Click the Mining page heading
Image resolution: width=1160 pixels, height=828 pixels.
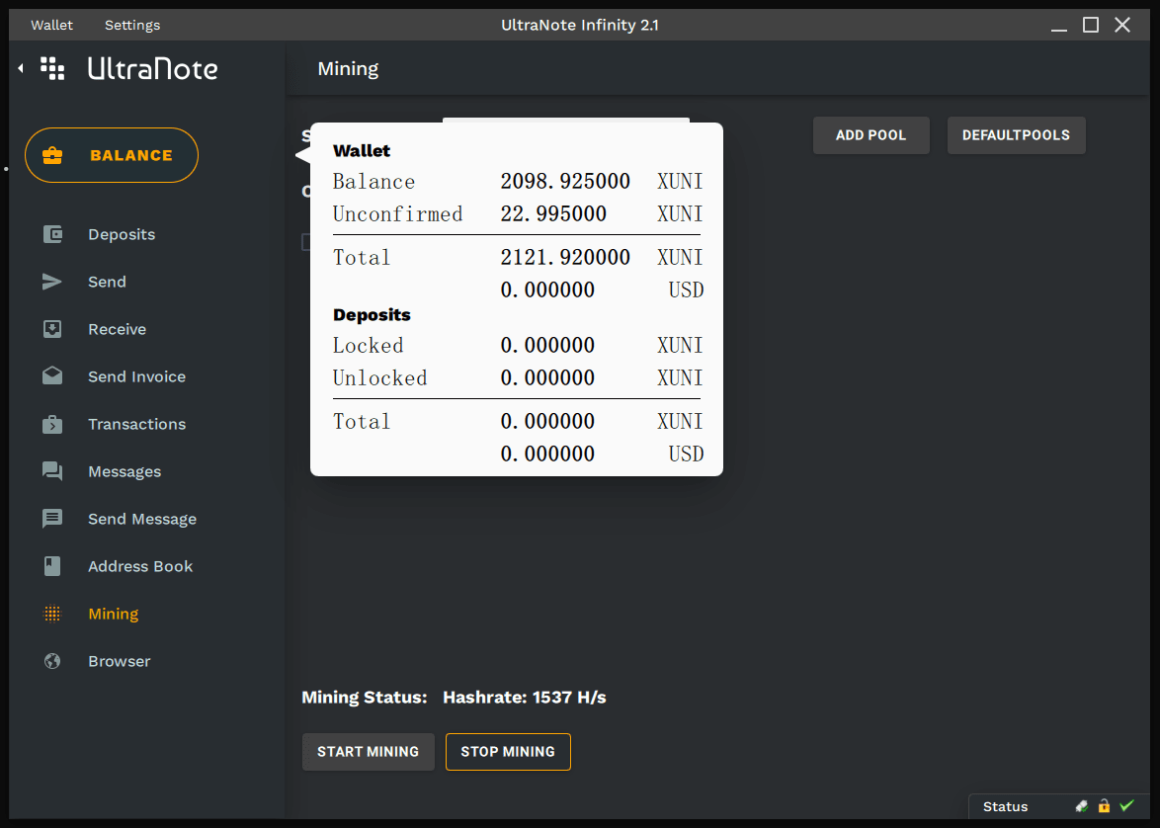click(348, 69)
